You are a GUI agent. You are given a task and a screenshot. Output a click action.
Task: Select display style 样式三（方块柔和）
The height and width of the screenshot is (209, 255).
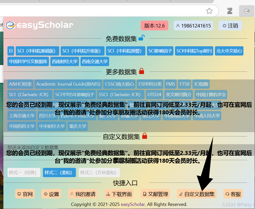pyautogui.click(x=99, y=172)
